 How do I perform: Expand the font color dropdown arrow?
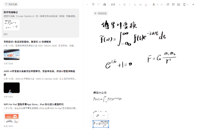(x=149, y=5)
